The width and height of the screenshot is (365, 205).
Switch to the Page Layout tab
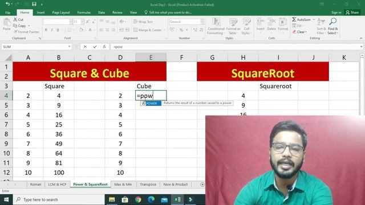point(61,13)
